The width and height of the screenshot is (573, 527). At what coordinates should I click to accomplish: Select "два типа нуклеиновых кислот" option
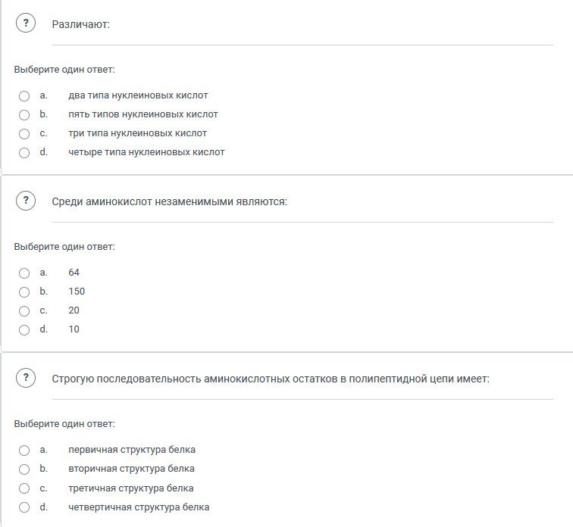point(24,96)
